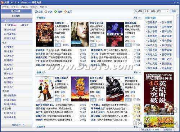Viewport: 180px width, 132px height.
Task: Click the magnifier icon in search box
Action: pyautogui.click(x=136, y=12)
